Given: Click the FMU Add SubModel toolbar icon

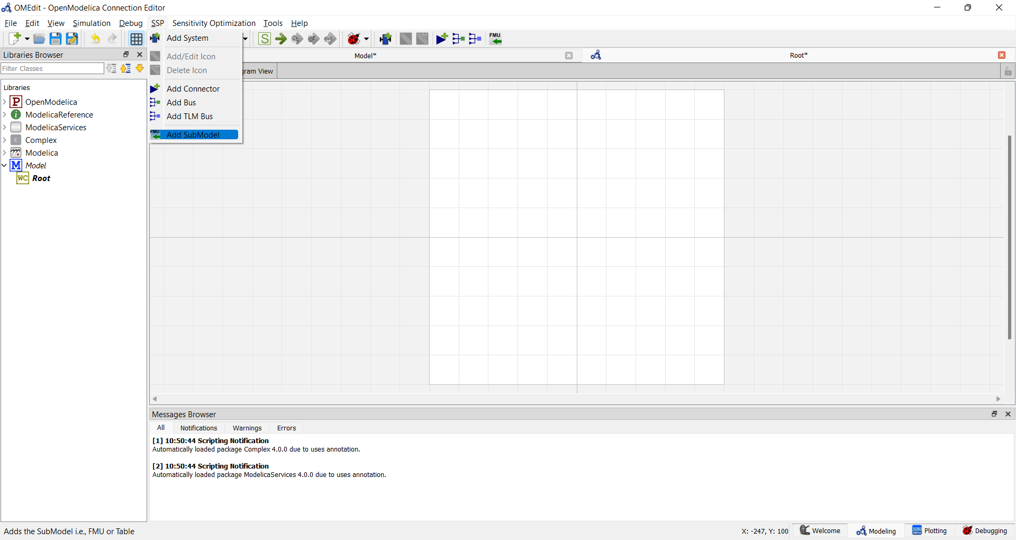Looking at the screenshot, I should (x=495, y=39).
